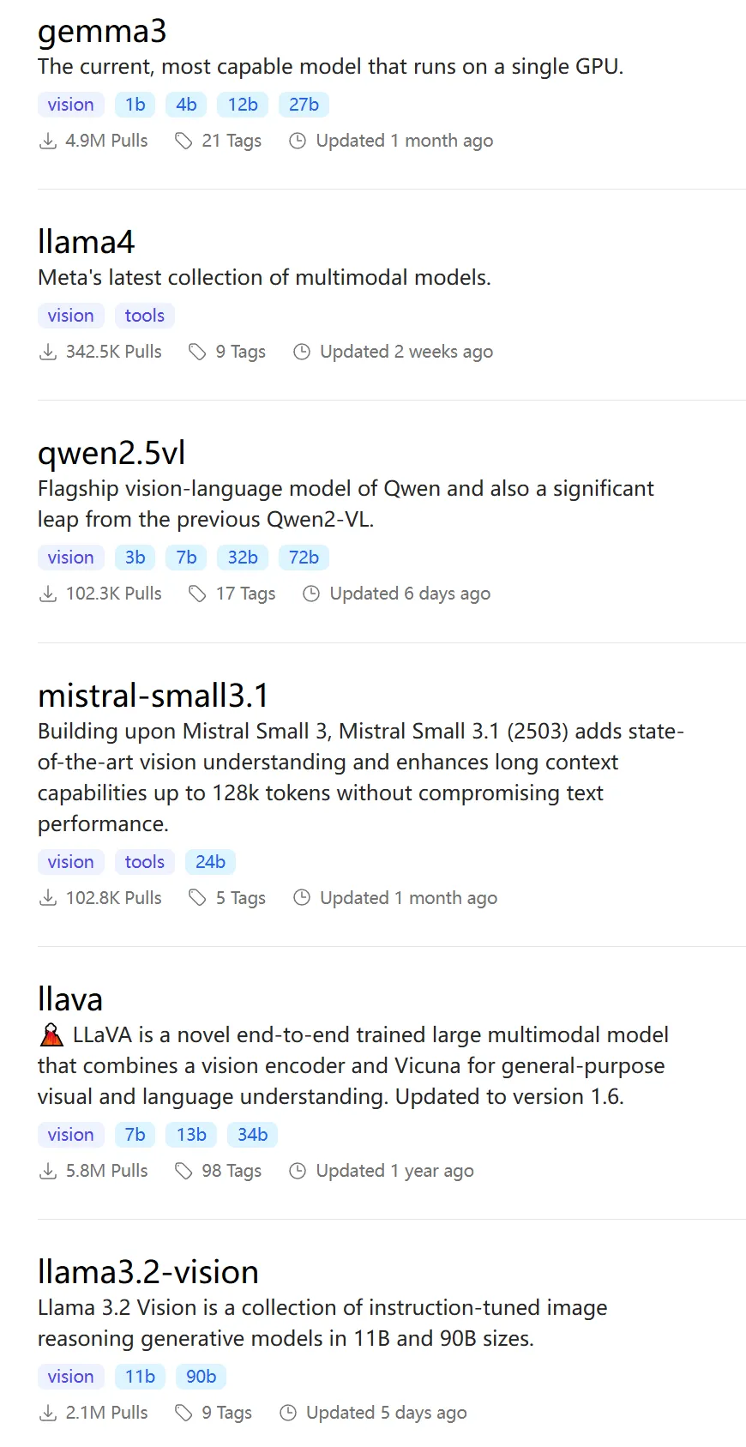The height and width of the screenshot is (1447, 746).
Task: Select the 90b size badge for llama3.2-vision
Action: (x=201, y=1376)
